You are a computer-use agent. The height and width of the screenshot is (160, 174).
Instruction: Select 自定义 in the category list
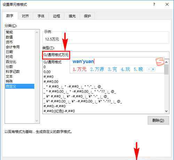(x=20, y=86)
